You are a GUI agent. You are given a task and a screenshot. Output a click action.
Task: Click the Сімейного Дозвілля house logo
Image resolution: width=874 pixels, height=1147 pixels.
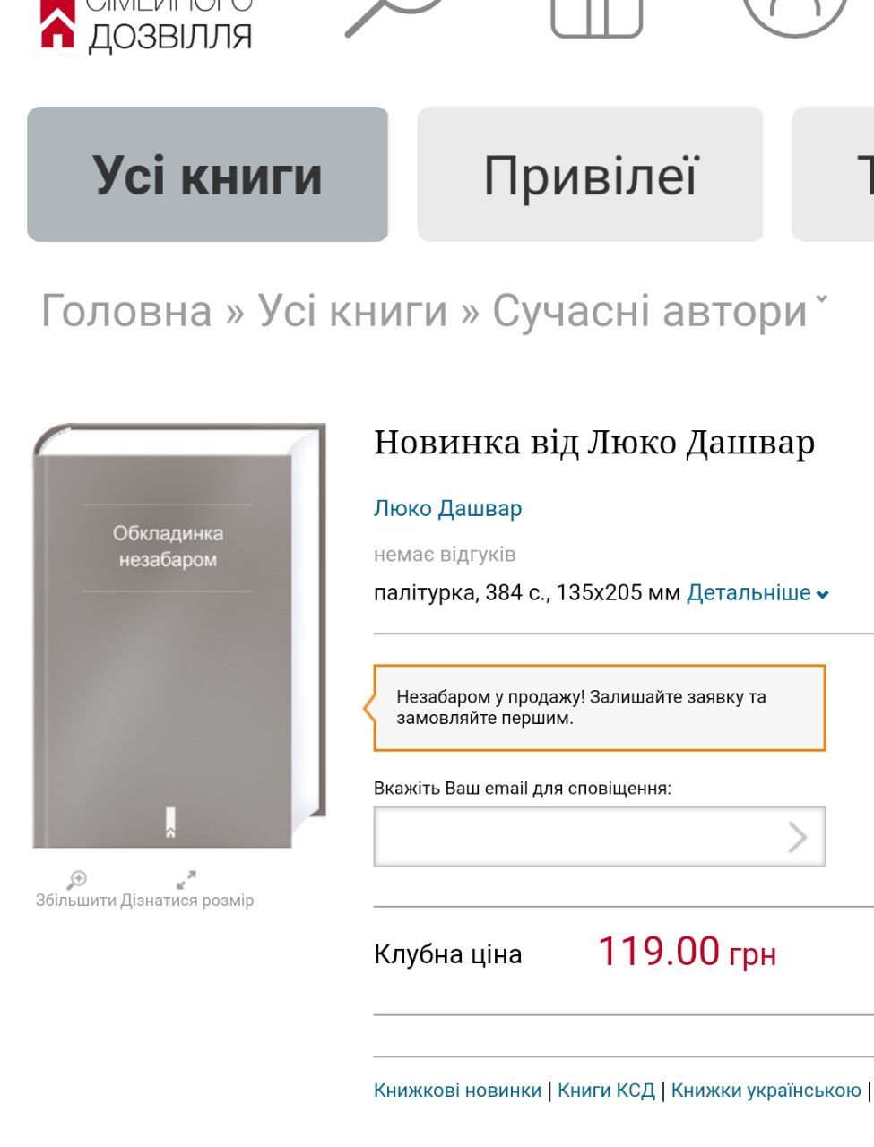pos(57,23)
